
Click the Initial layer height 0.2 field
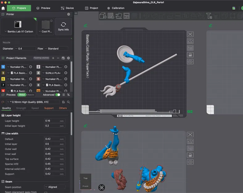(55, 126)
